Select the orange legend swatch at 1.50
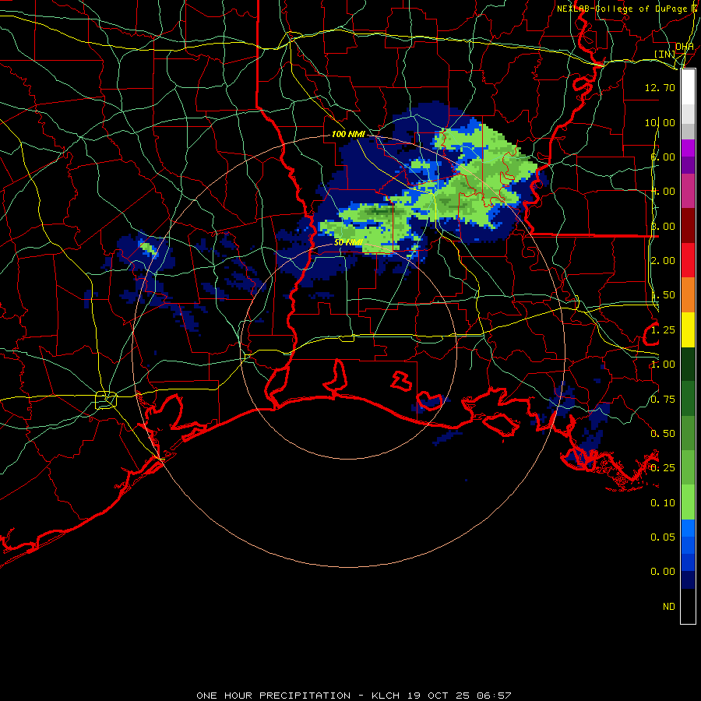Screen dimensions: 701x701 [x=688, y=294]
